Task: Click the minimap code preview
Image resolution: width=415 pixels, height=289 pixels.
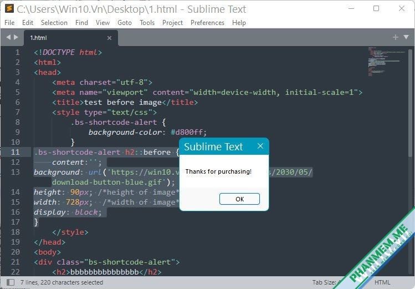Action: 386,62
